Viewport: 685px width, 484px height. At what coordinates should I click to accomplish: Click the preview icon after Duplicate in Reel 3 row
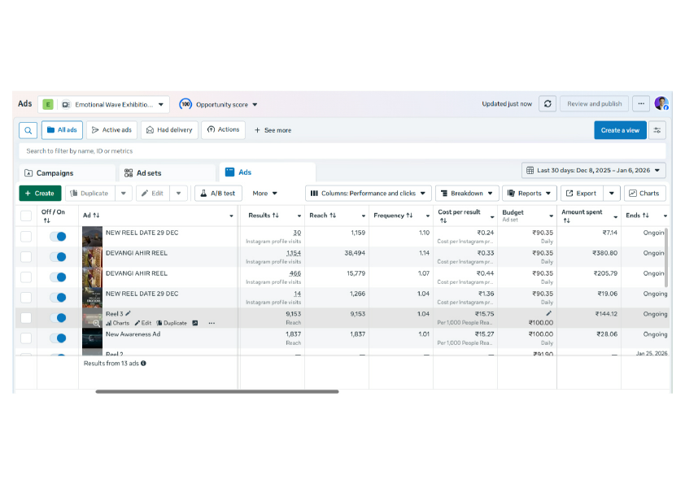click(x=194, y=323)
